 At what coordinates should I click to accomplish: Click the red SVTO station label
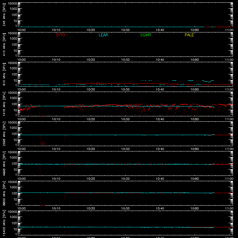click(60, 35)
